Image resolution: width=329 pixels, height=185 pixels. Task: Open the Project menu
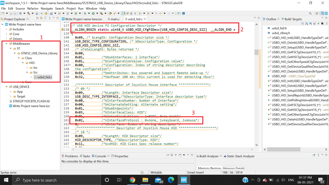click(71, 9)
